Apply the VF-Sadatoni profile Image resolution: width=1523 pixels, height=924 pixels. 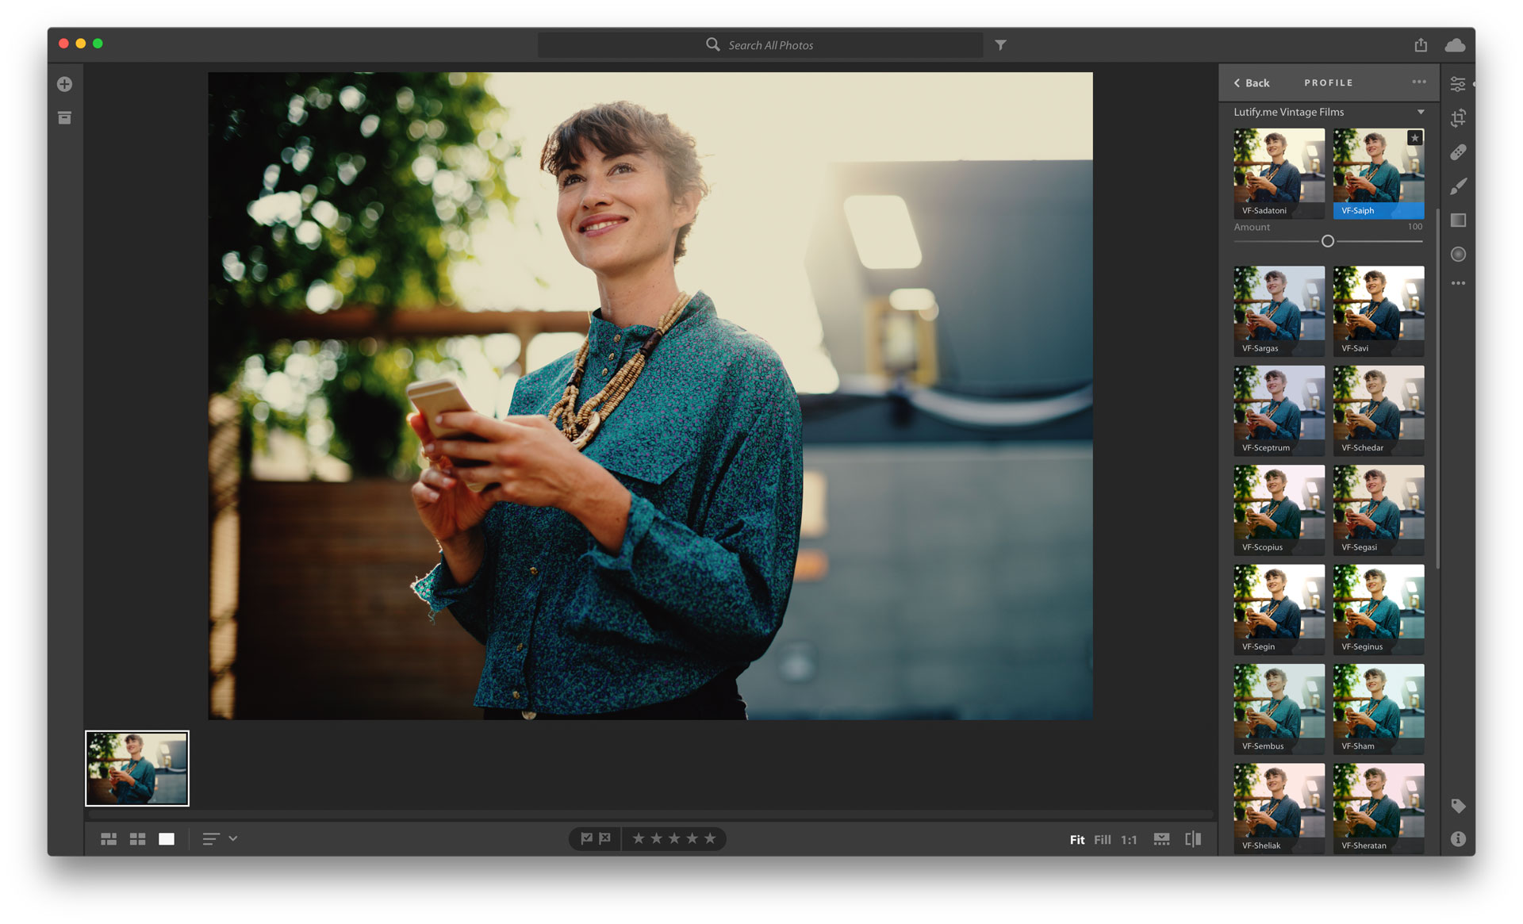coord(1279,174)
